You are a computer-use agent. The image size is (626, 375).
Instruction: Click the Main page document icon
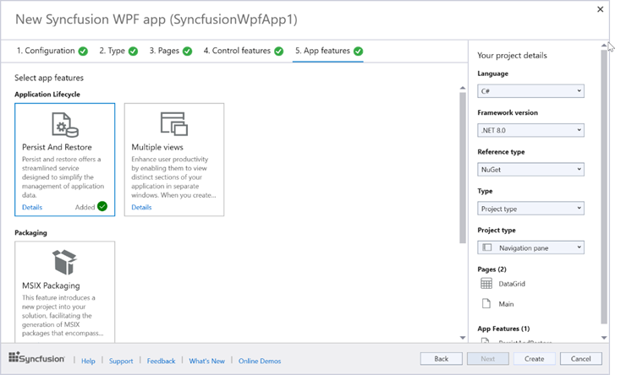486,303
